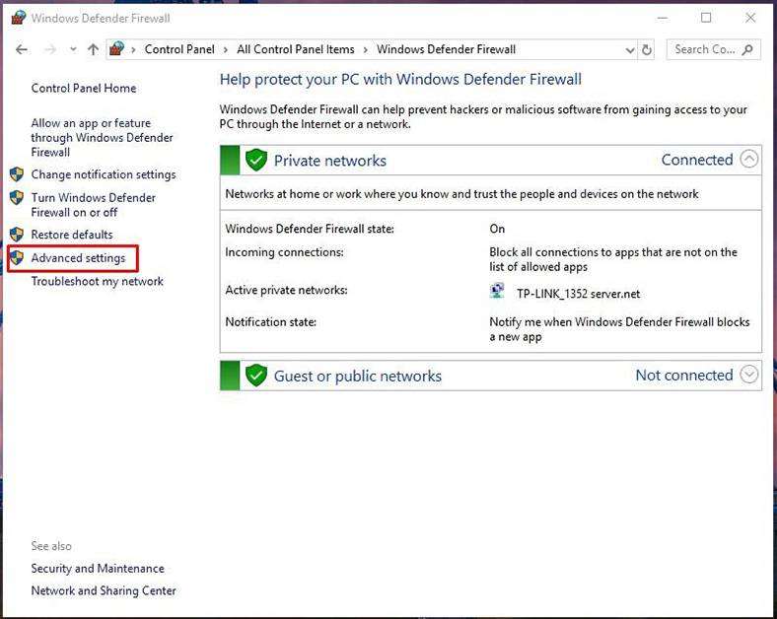Click the Notification state label
The height and width of the screenshot is (619, 777).
tap(270, 322)
